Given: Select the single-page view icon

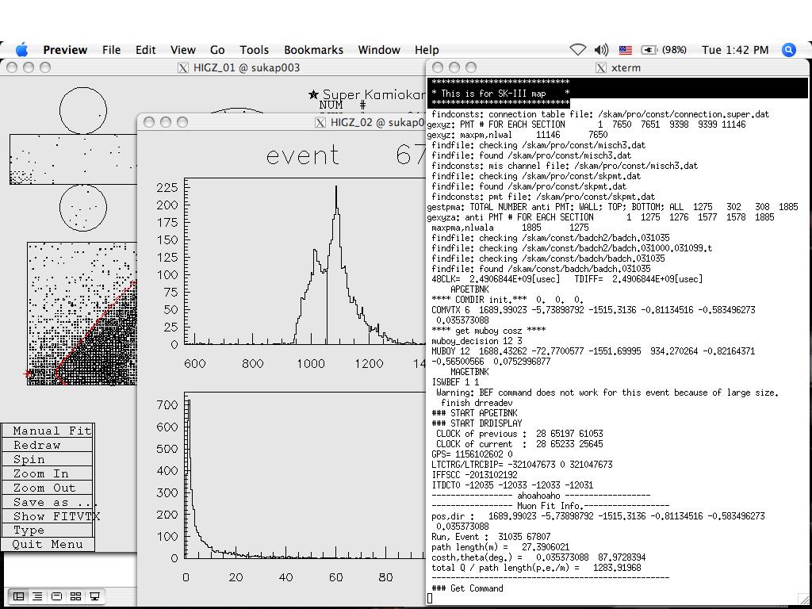Looking at the screenshot, I should pyautogui.click(x=56, y=596).
